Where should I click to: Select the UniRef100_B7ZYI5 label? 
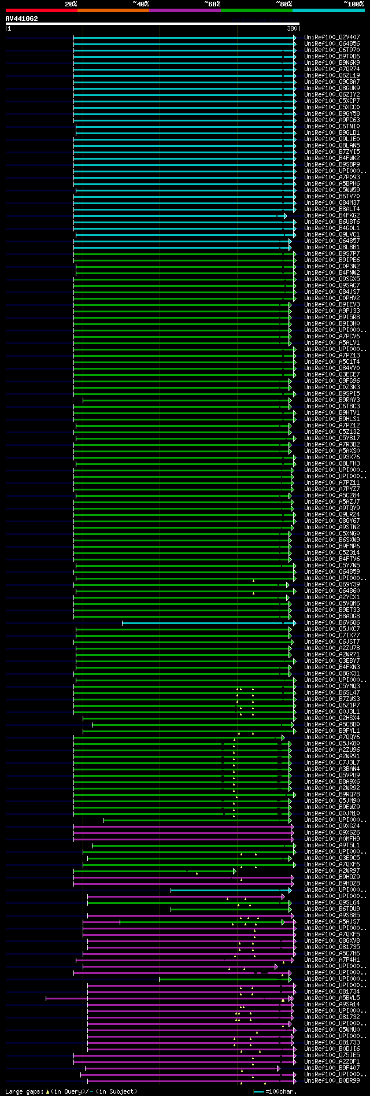[x=332, y=152]
